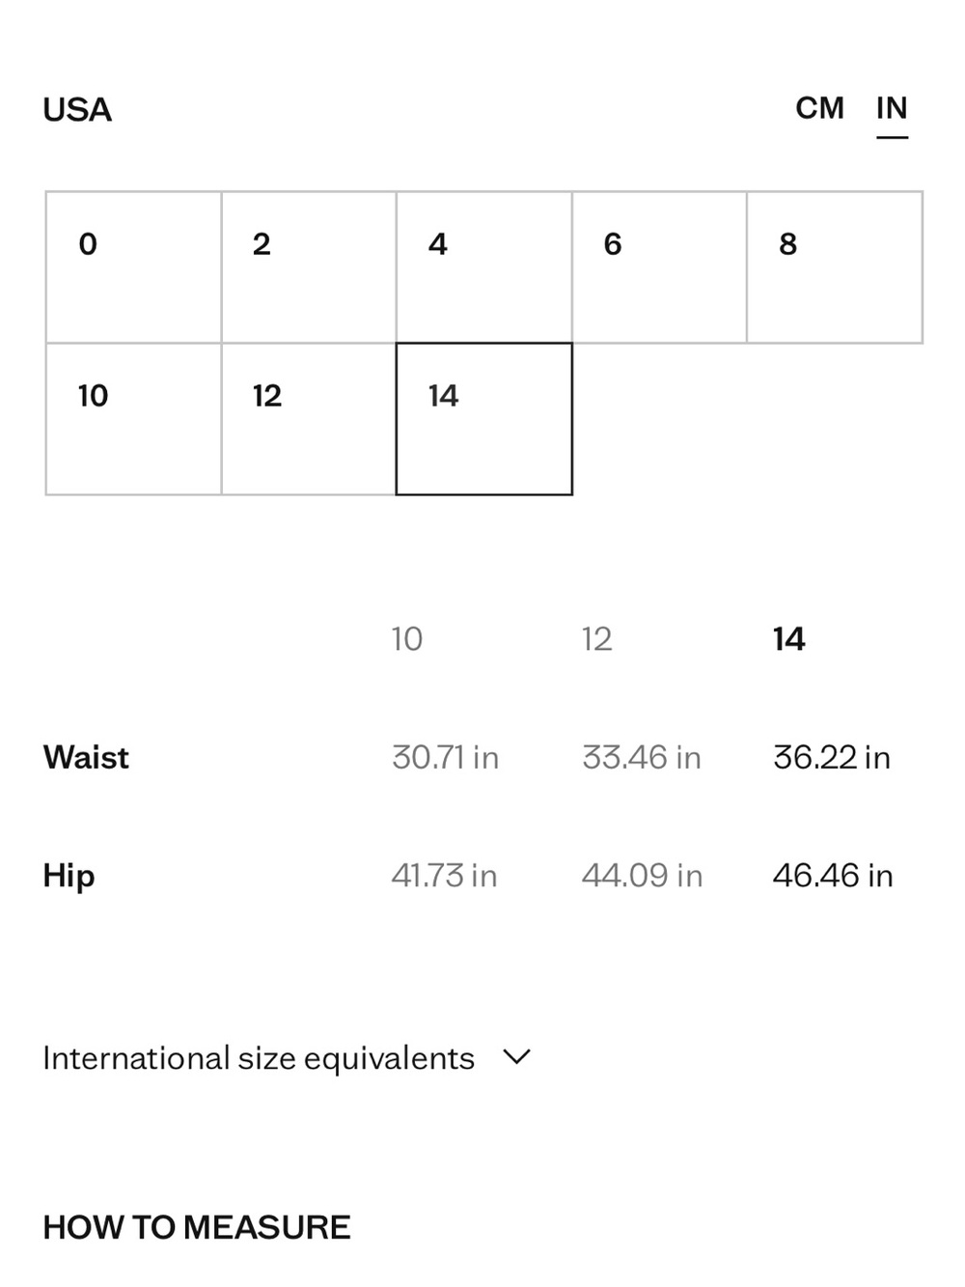The width and height of the screenshot is (965, 1287).
Task: Click the Waist row label
Action: 86,757
